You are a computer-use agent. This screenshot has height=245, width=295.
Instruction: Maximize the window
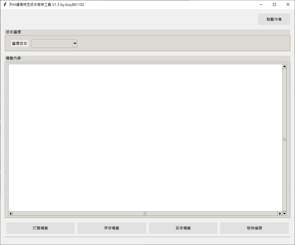point(274,4)
